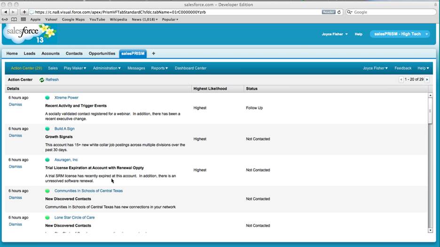Dismiss the Lone Star Circle action item
The width and height of the screenshot is (440, 247).
pos(16,225)
